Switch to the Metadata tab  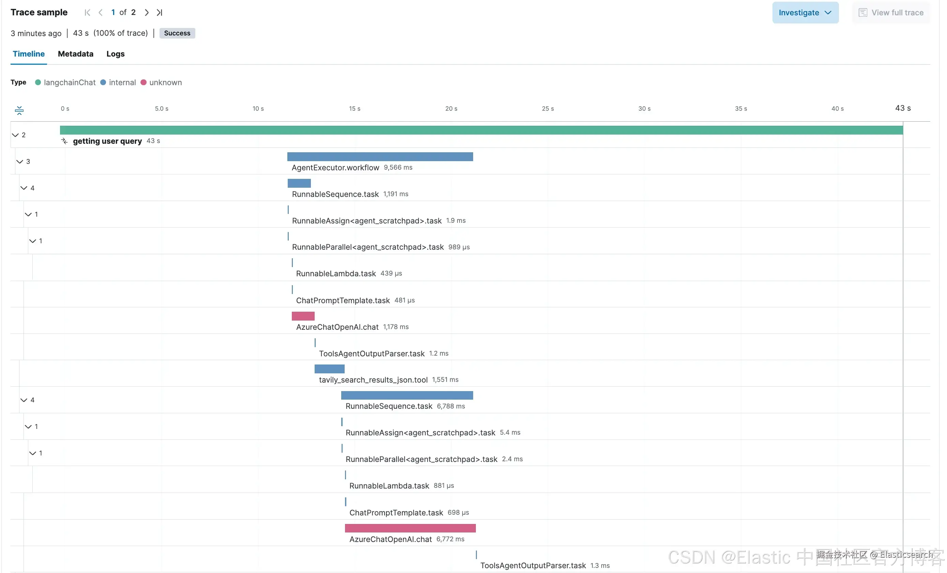point(75,54)
